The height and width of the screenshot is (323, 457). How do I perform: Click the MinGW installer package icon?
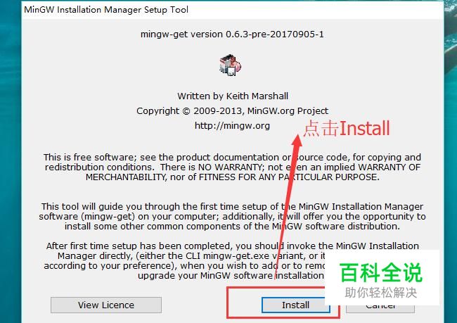230,65
